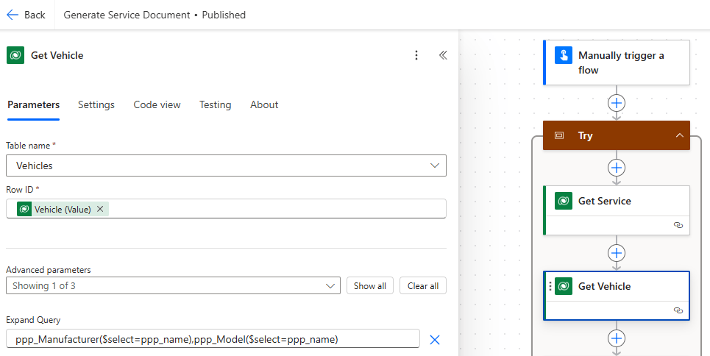Collapse the Try scope block
The height and width of the screenshot is (356, 710).
(678, 135)
